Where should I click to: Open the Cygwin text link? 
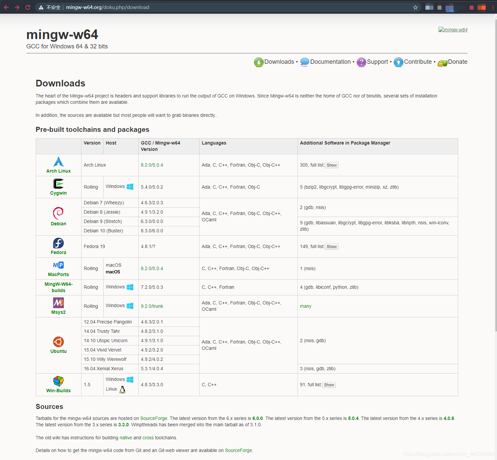point(58,193)
